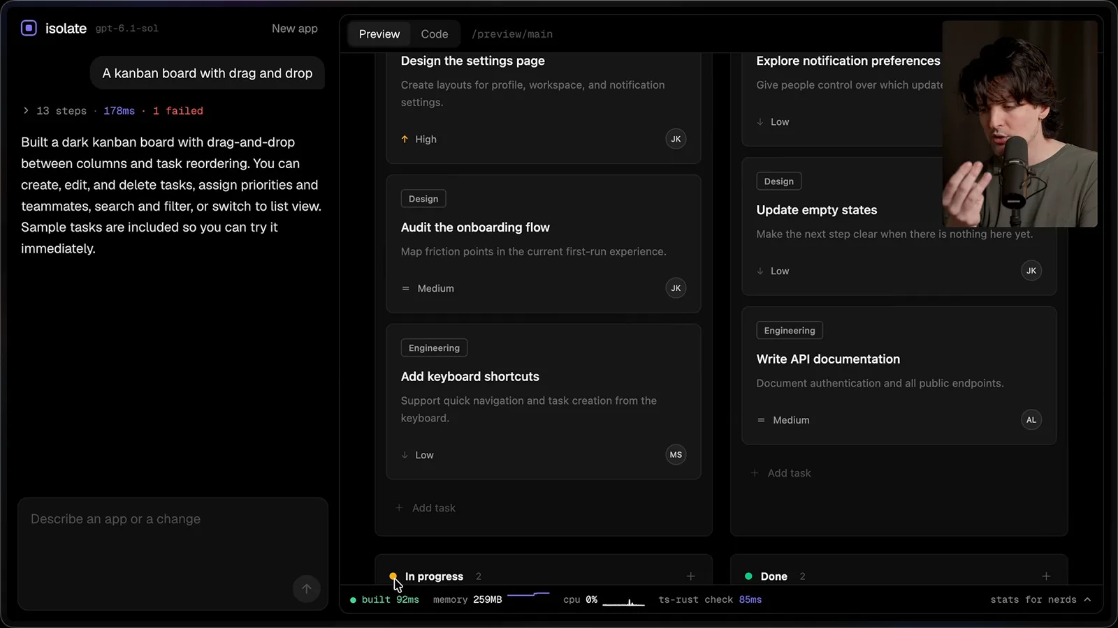Expand the stats for nerds panel
Viewport: 1118px width, 628px height.
click(1040, 599)
